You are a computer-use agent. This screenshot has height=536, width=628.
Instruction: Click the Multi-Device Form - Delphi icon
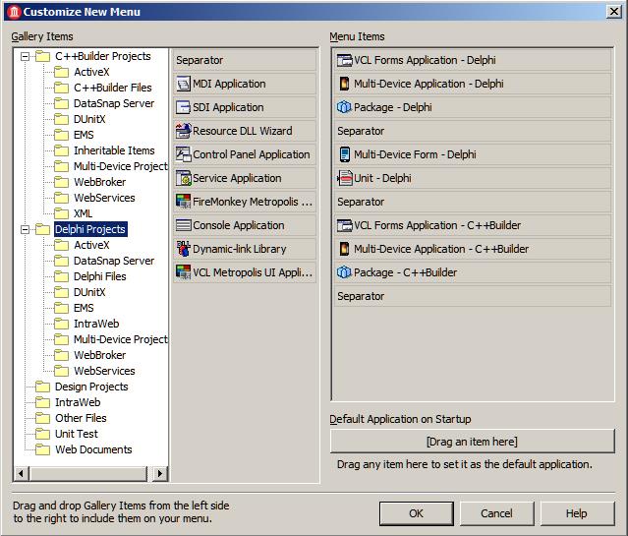(344, 154)
